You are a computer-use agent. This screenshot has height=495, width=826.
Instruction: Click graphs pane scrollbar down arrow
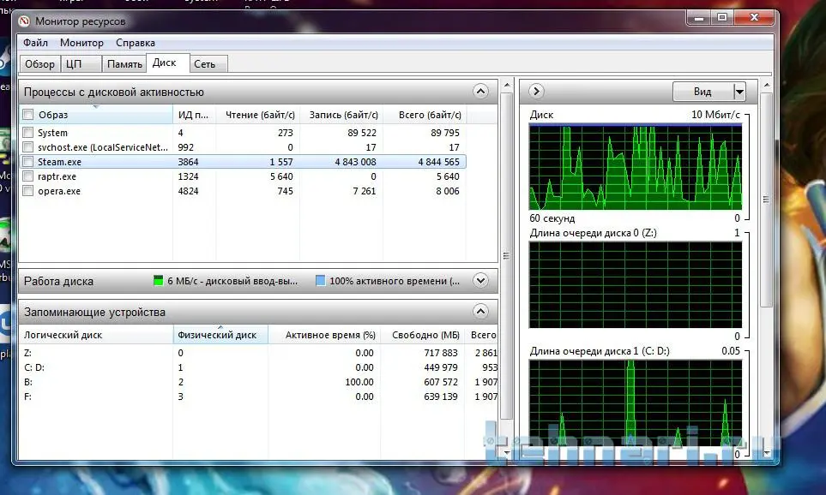tap(767, 452)
